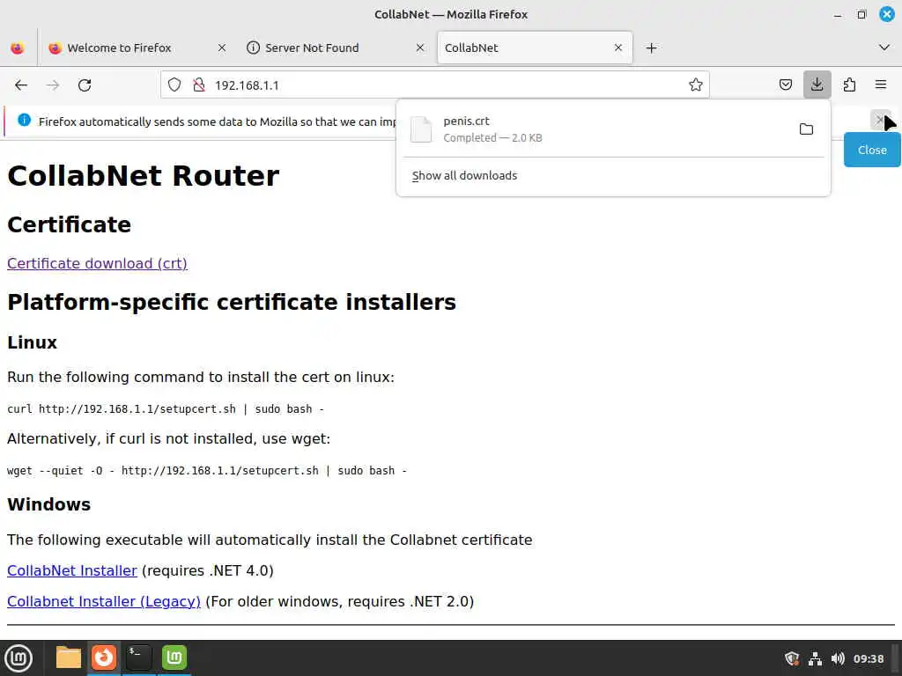Viewport: 902px width, 676px height.
Task: Reload the current page
Action: [85, 85]
